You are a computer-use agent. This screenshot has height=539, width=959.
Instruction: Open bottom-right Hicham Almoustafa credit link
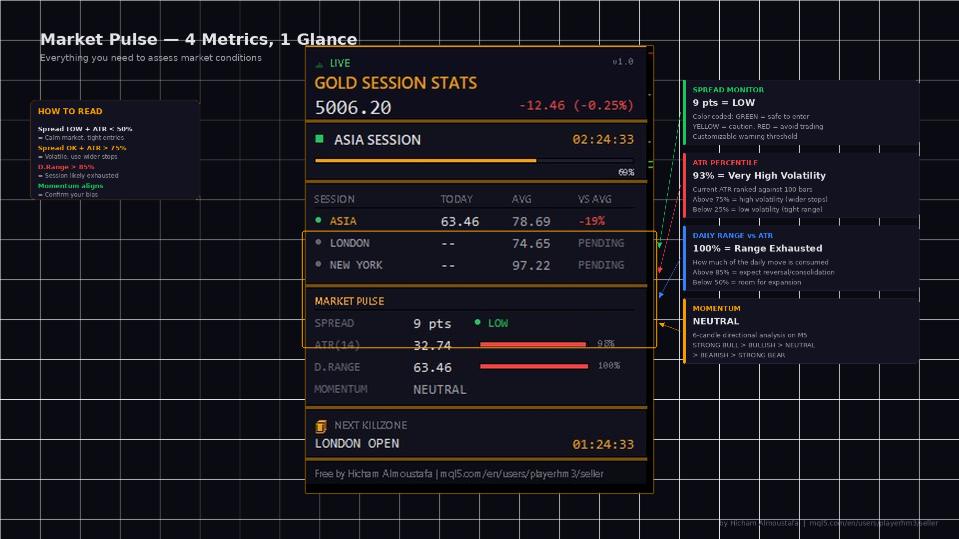coord(829,523)
